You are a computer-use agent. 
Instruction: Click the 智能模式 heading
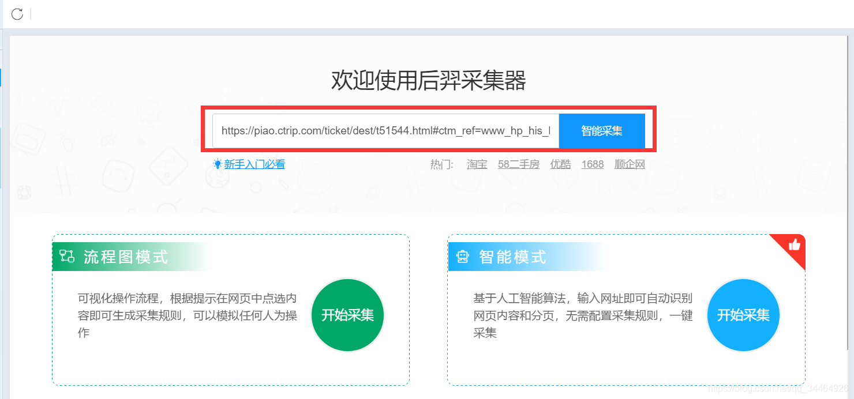(512, 257)
